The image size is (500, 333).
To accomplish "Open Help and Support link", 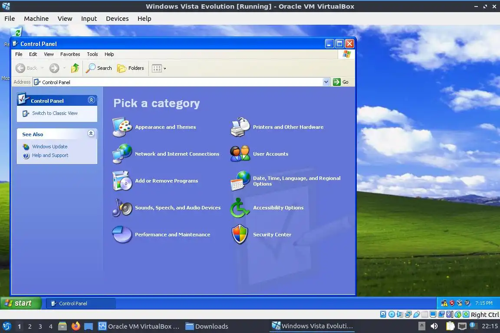I will coord(50,155).
